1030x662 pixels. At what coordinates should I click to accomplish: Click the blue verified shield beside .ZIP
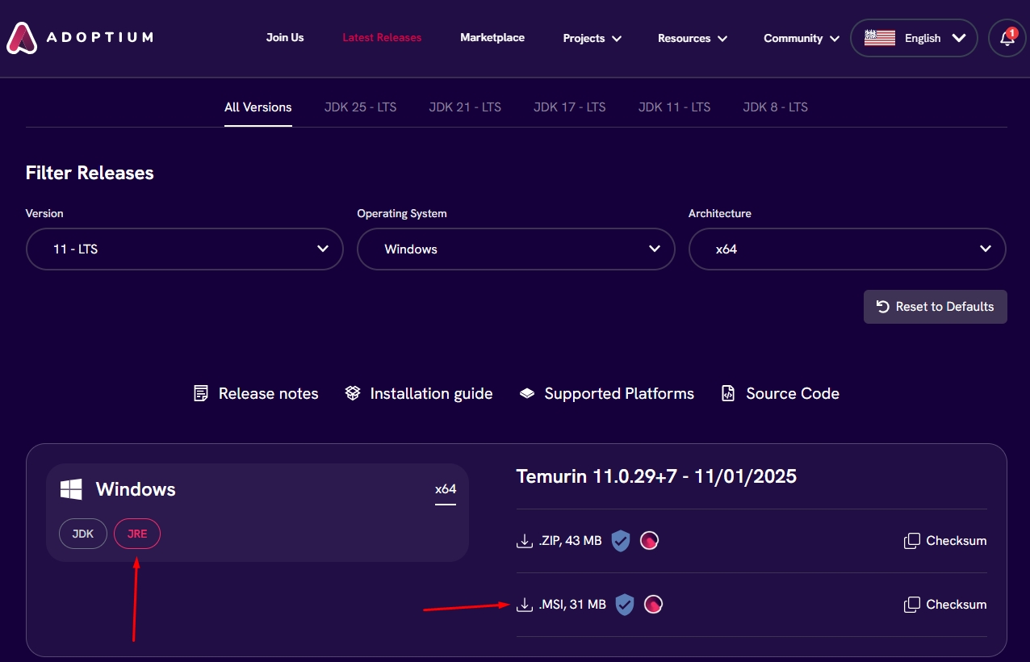point(620,541)
